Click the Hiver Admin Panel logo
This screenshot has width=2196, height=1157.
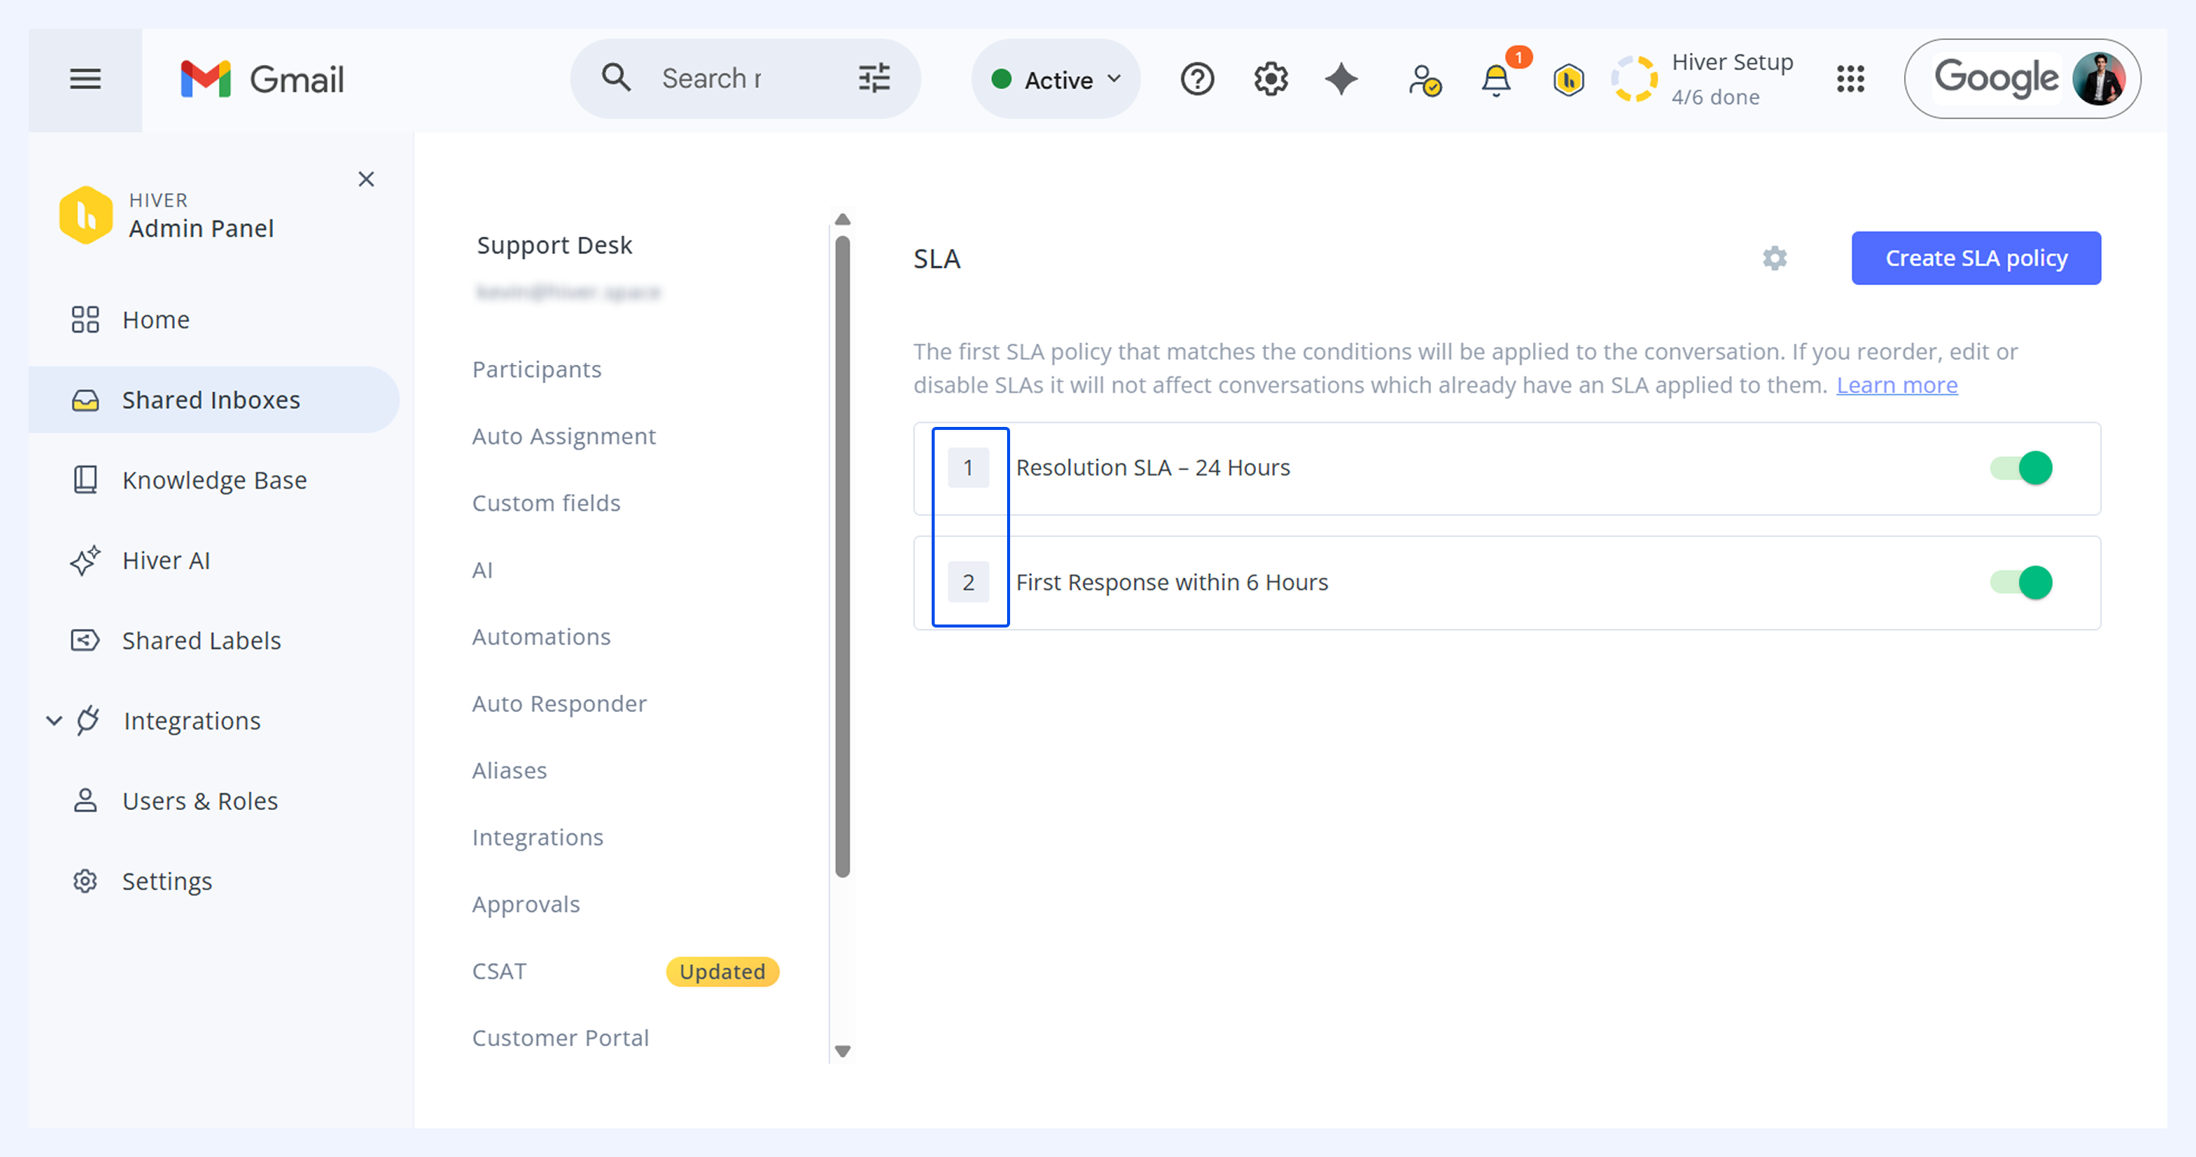click(x=86, y=215)
